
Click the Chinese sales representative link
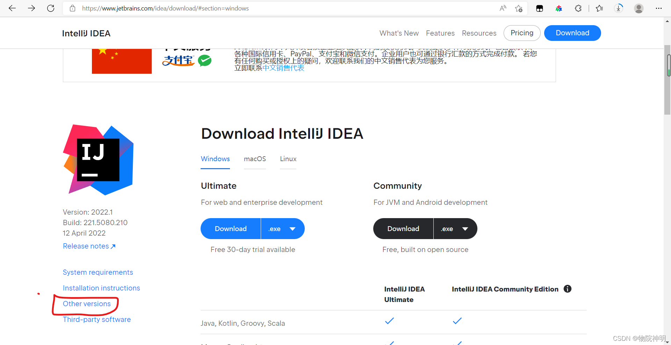pos(283,68)
